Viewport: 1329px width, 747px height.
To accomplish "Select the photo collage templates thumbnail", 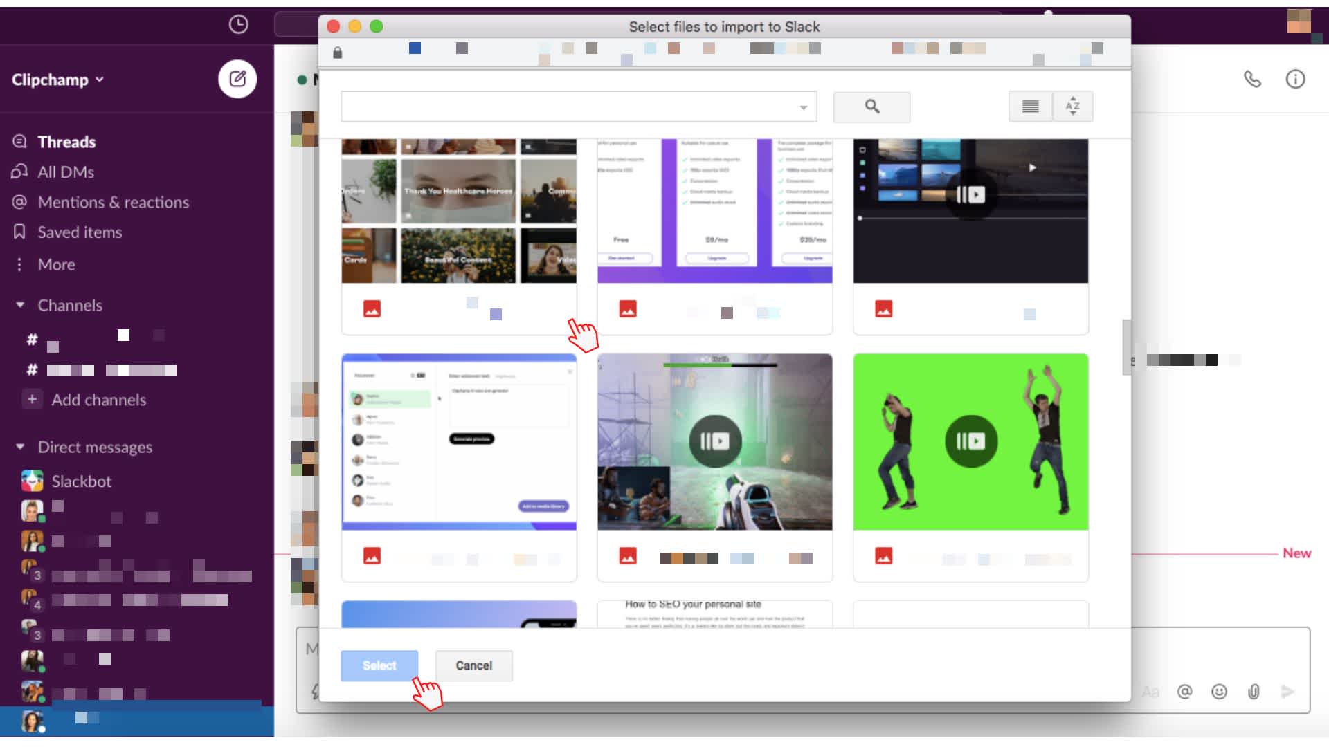I will pyautogui.click(x=458, y=211).
